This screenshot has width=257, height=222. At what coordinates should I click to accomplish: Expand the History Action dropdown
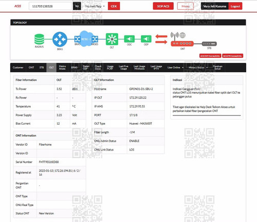pos(198,67)
